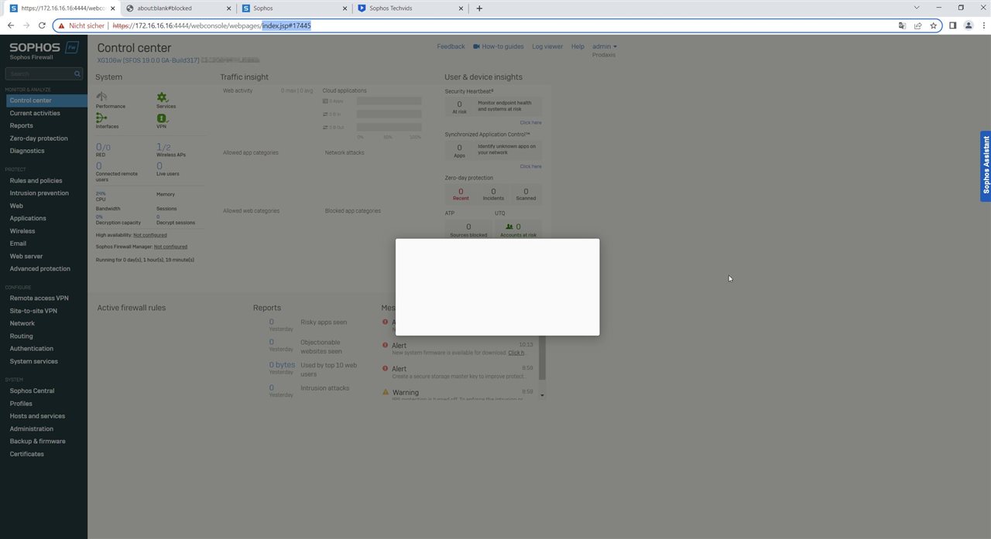Close the about:blank#blocked tab

229,9
